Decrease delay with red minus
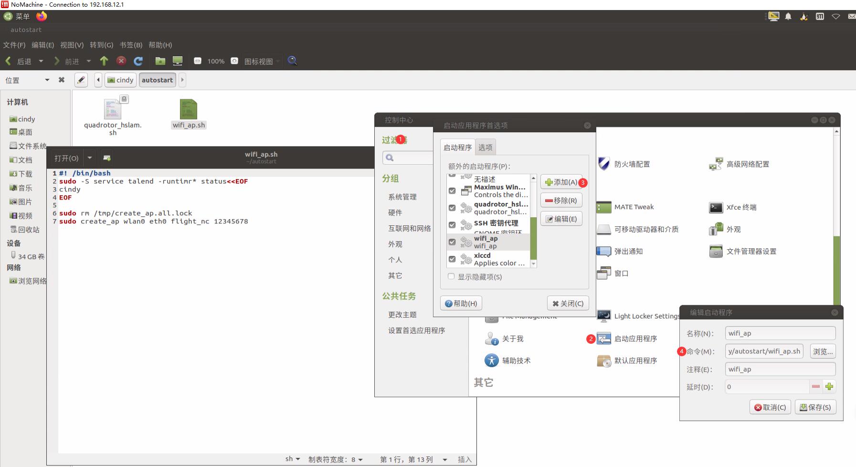 (x=816, y=386)
